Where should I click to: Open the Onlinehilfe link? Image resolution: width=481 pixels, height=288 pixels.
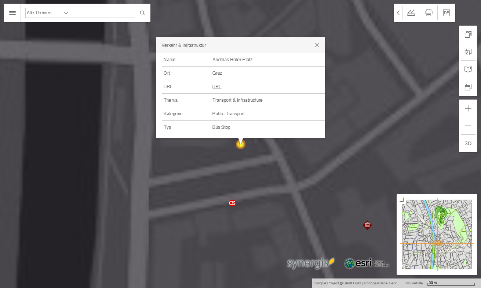pyautogui.click(x=414, y=283)
